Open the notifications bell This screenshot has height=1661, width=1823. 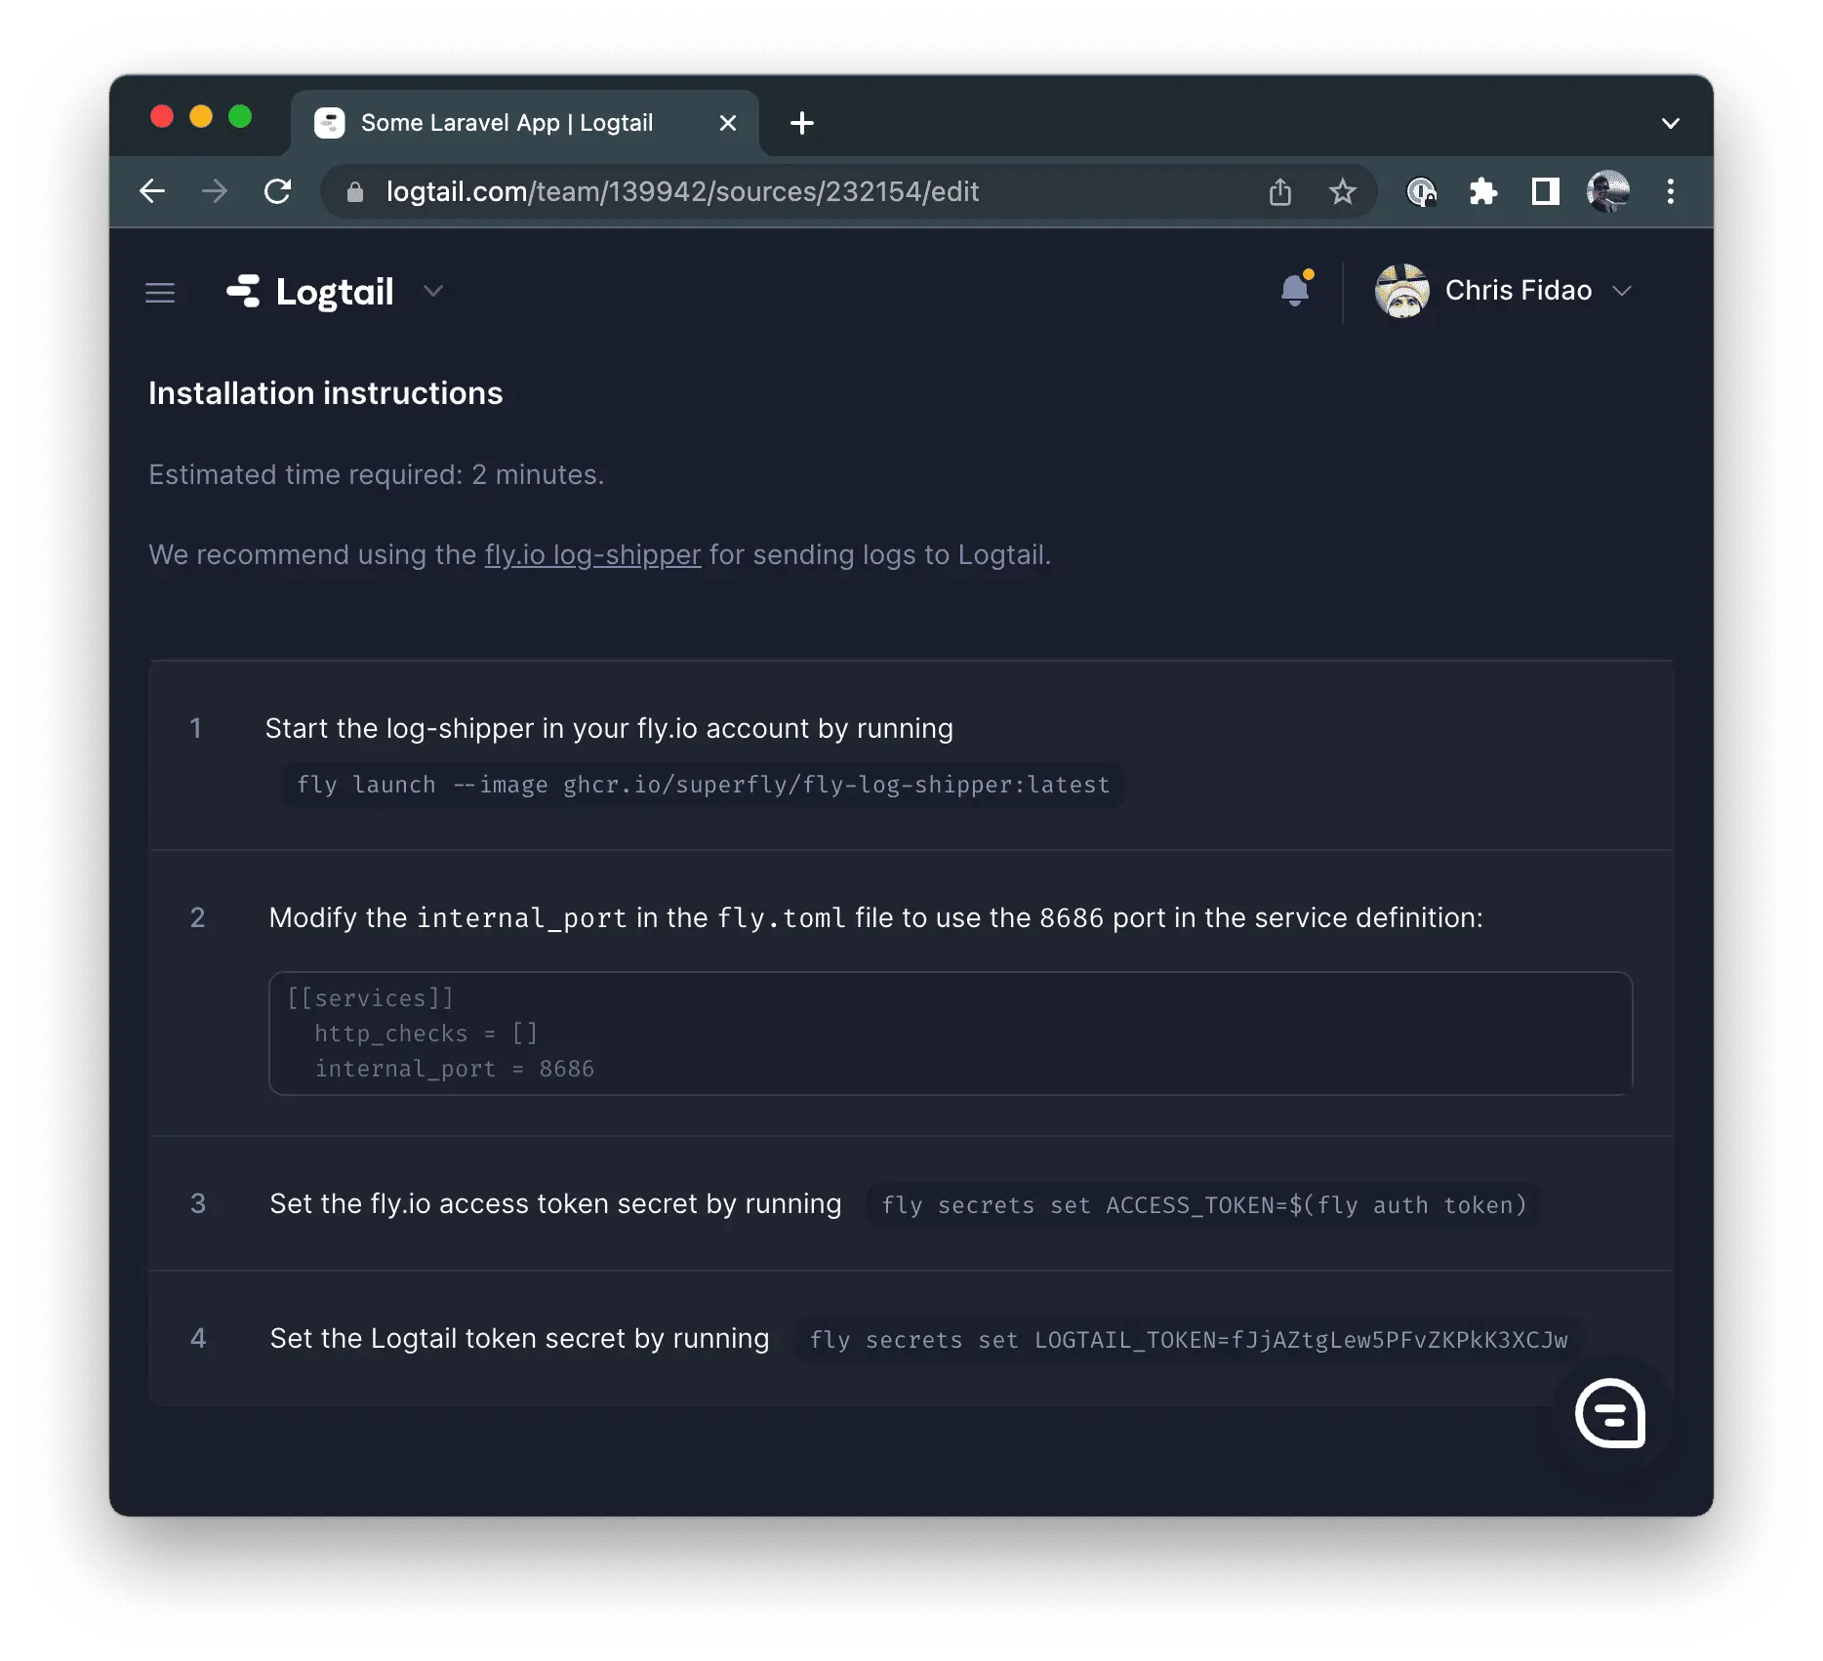point(1295,290)
